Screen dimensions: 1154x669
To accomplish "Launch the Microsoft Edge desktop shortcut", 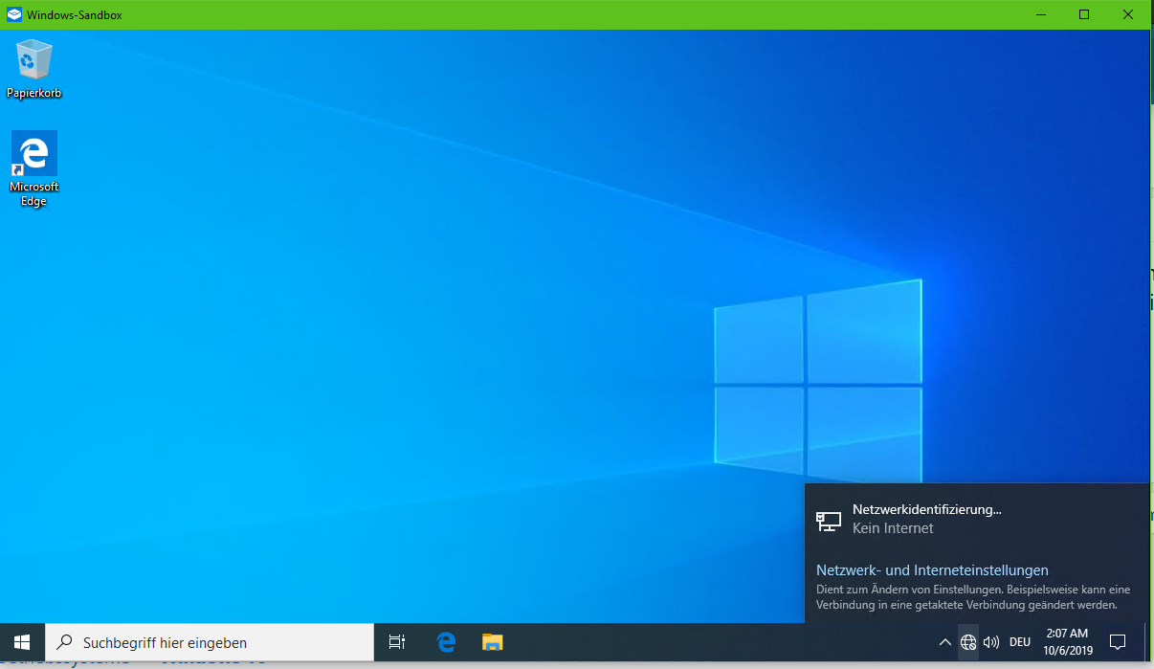I will [33, 169].
